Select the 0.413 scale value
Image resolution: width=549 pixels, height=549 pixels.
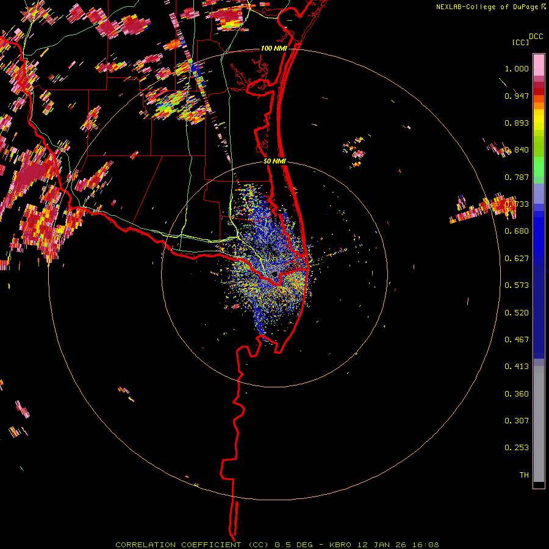(x=517, y=367)
